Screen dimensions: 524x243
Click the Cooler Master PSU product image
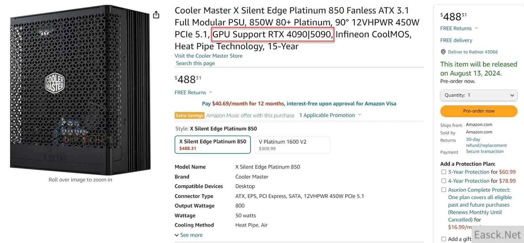pos(80,90)
